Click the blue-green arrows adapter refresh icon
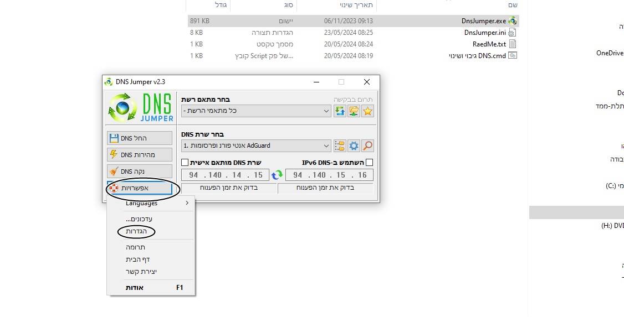This screenshot has height=317, width=624. pyautogui.click(x=340, y=111)
